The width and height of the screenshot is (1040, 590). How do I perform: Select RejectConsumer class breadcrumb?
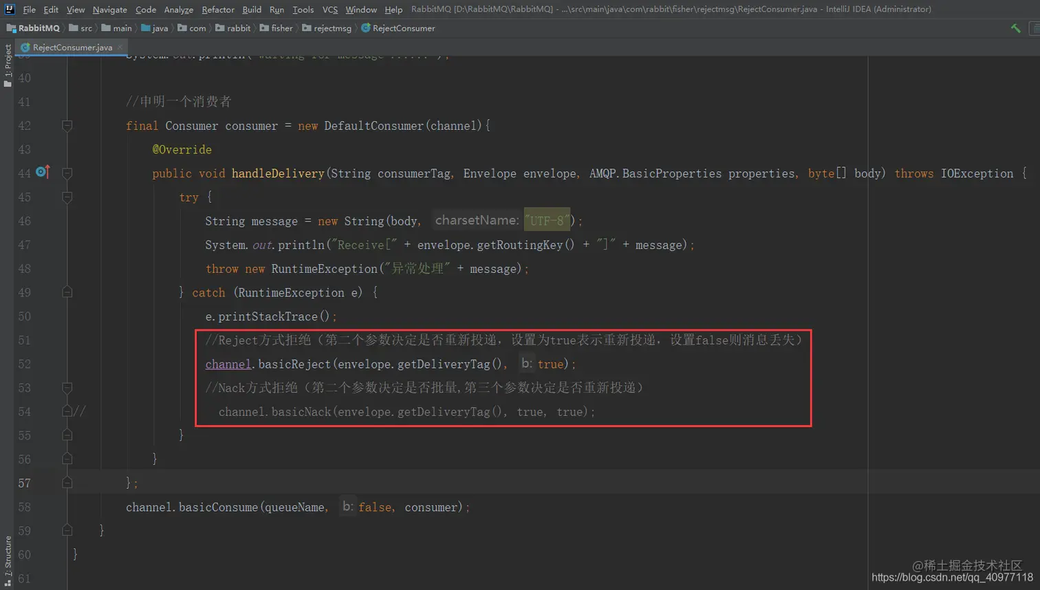coord(398,28)
